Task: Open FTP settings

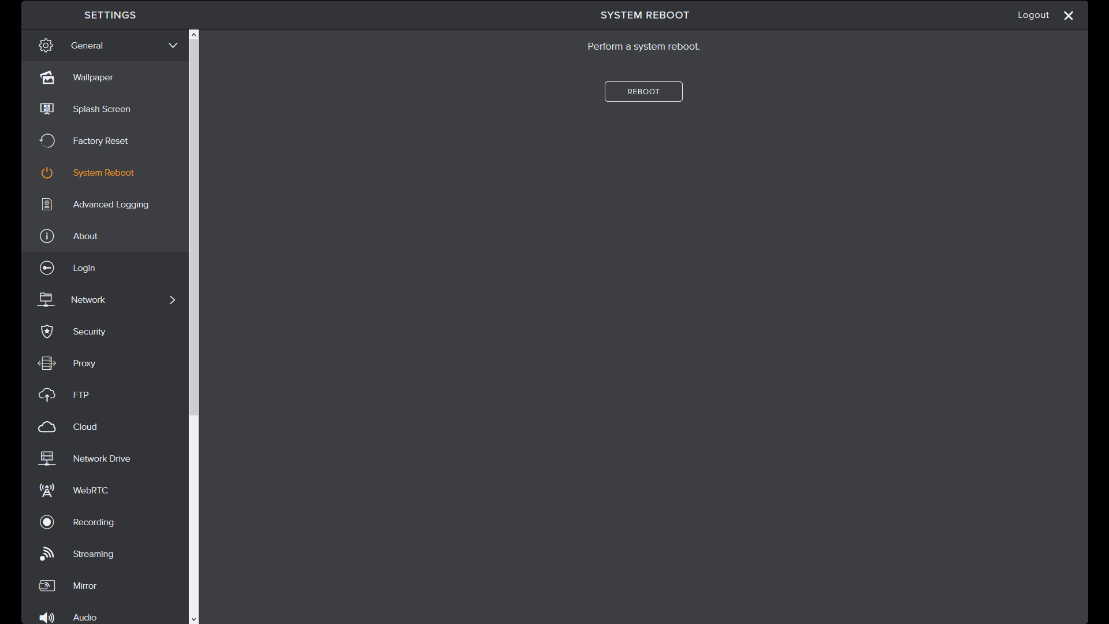Action: (x=105, y=395)
